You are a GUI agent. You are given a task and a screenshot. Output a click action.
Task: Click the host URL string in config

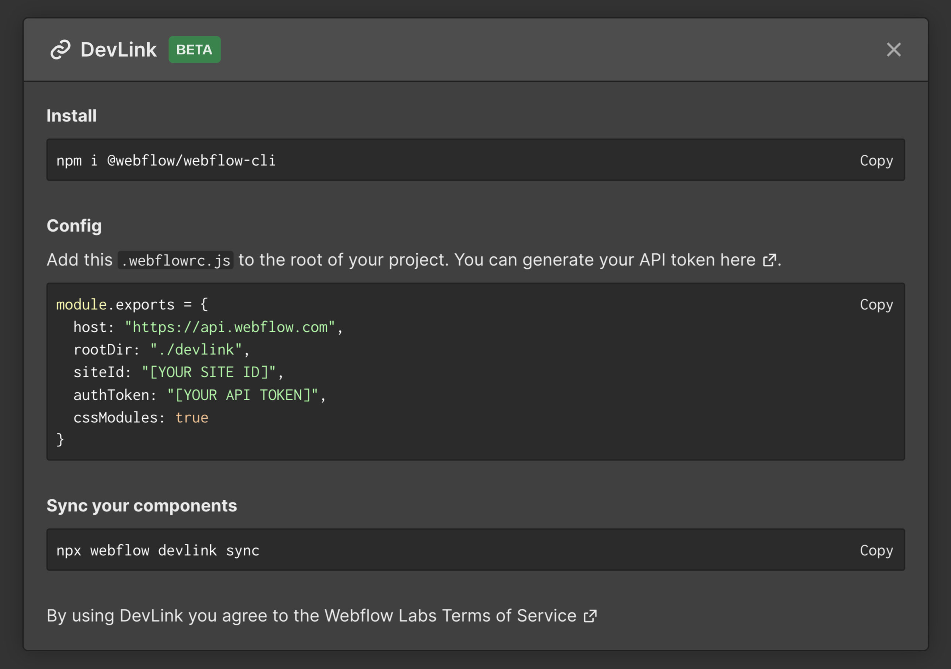[x=230, y=327]
